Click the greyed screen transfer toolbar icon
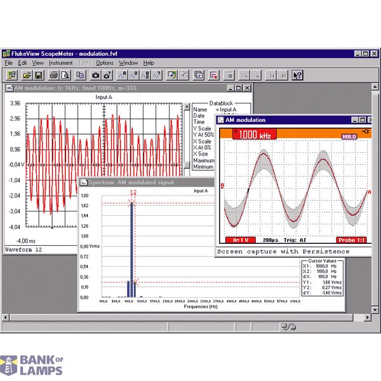 click(184, 75)
